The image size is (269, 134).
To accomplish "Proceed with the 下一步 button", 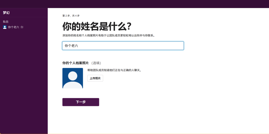I will [x=81, y=102].
